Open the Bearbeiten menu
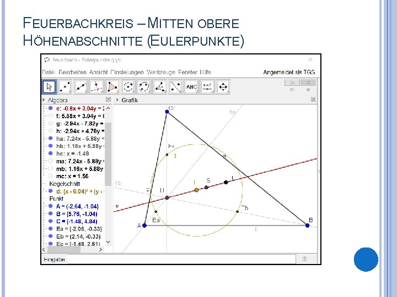 (x=72, y=72)
